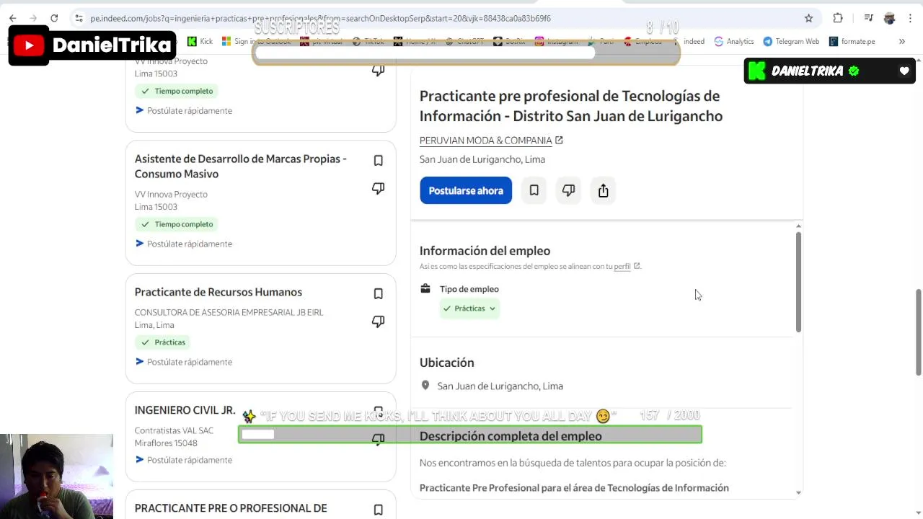Click Postularse ahora button
The image size is (923, 519).
[x=466, y=190]
